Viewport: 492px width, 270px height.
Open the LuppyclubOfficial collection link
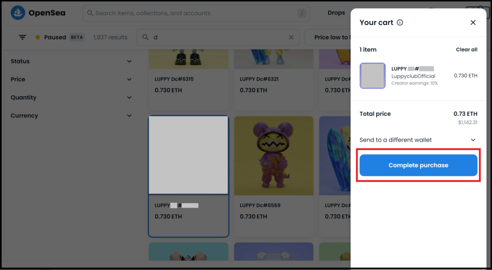(x=413, y=76)
